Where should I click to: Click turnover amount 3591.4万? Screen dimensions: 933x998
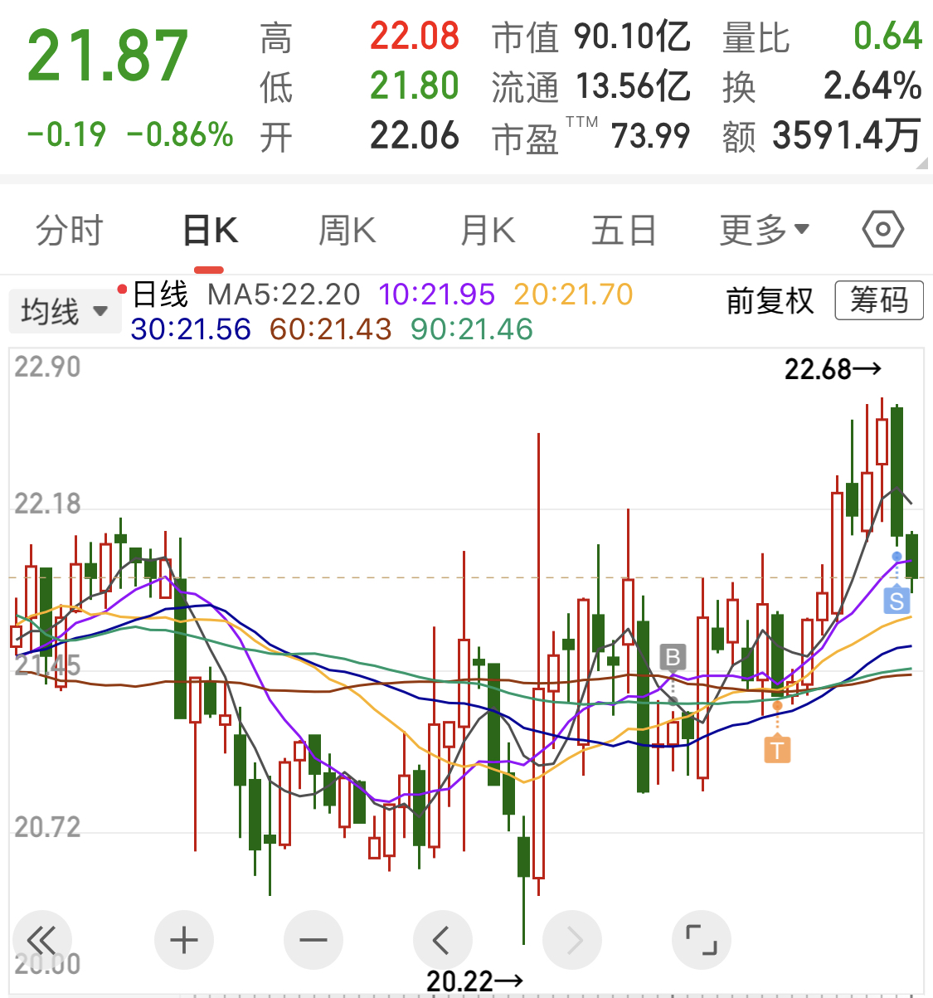847,135
